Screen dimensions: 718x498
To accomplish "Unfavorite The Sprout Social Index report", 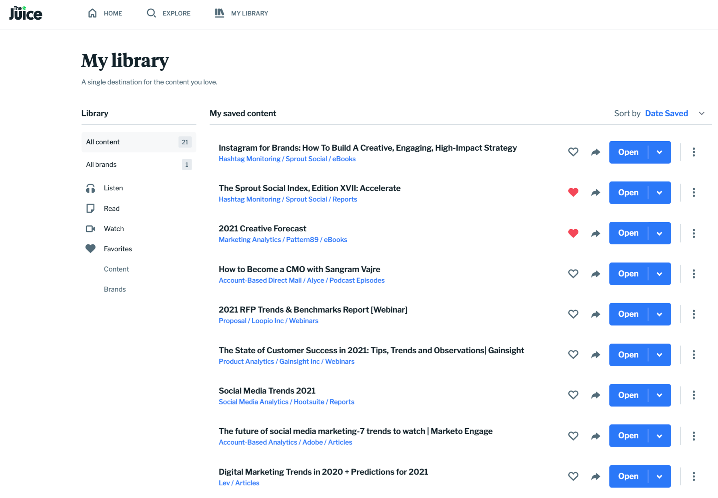I will point(573,192).
